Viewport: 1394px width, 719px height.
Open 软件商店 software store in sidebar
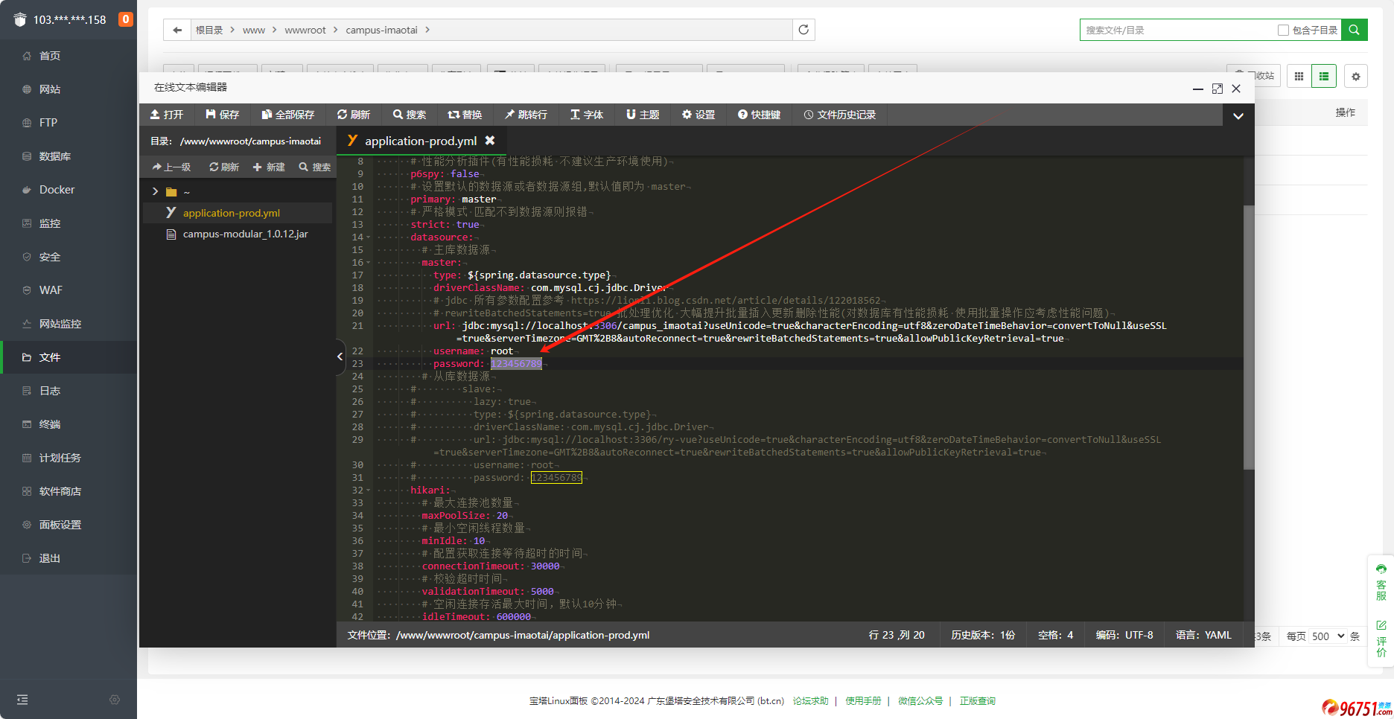coord(69,491)
